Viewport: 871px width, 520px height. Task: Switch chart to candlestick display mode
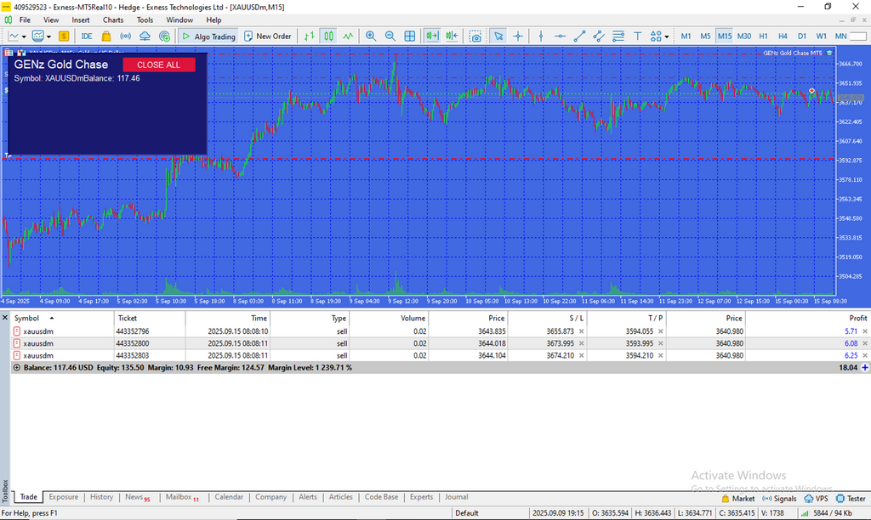(327, 37)
